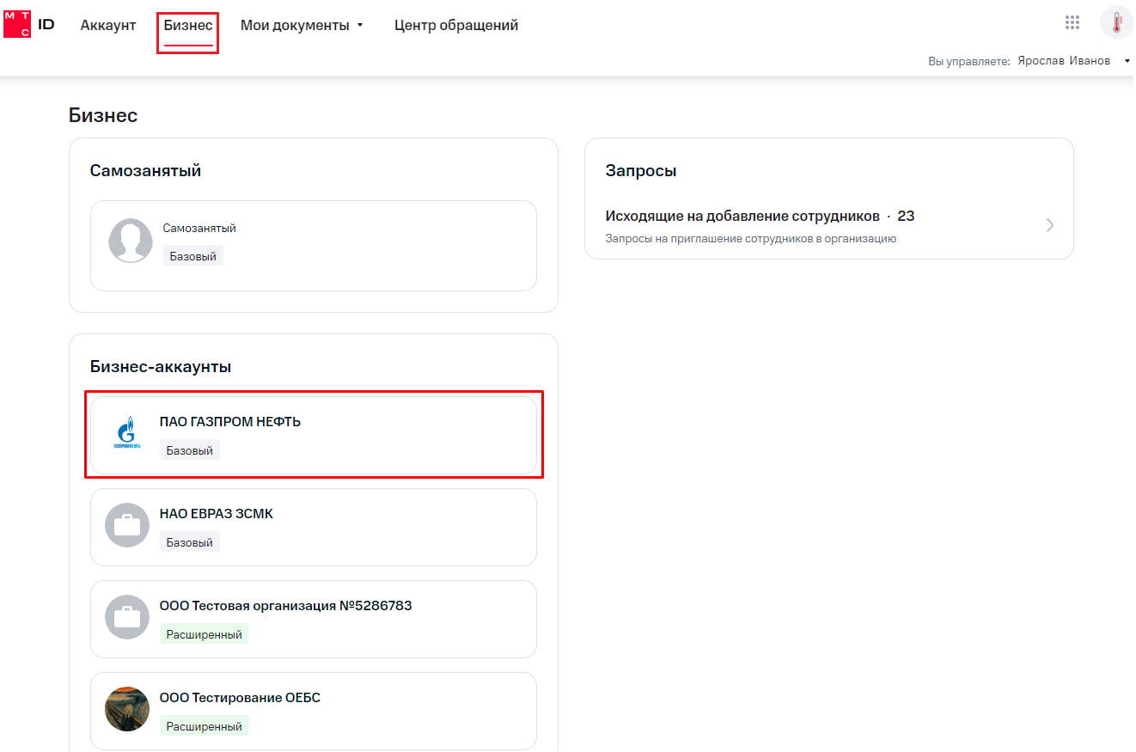Click the Бизнес page title
The height and width of the screenshot is (752, 1136).
[x=103, y=115]
